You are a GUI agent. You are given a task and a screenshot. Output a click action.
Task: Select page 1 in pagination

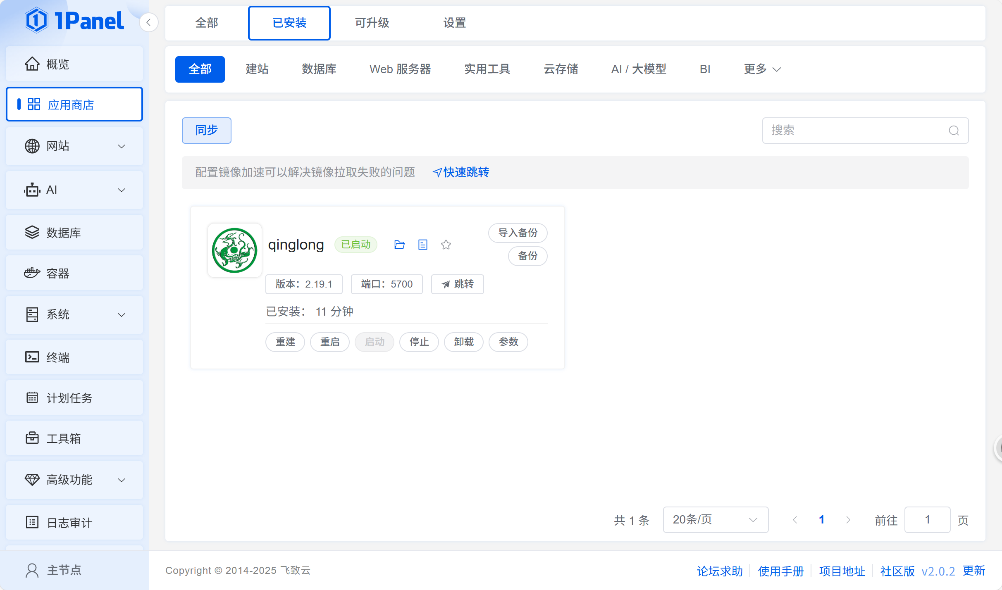(822, 520)
